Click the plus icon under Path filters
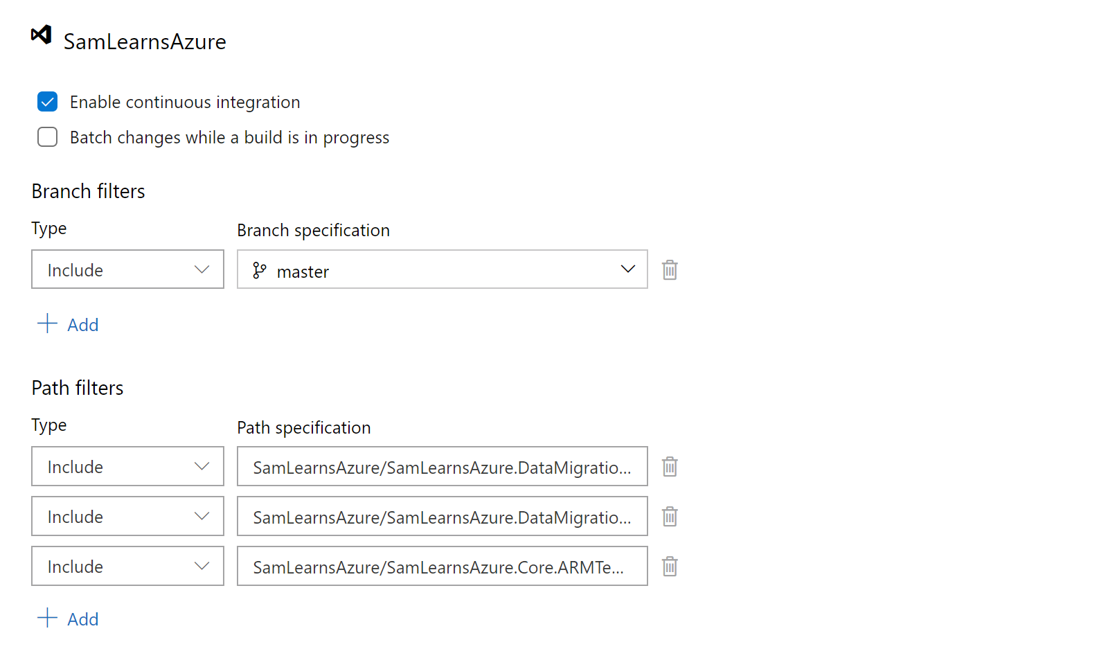The image size is (1108, 649). pyautogui.click(x=47, y=618)
